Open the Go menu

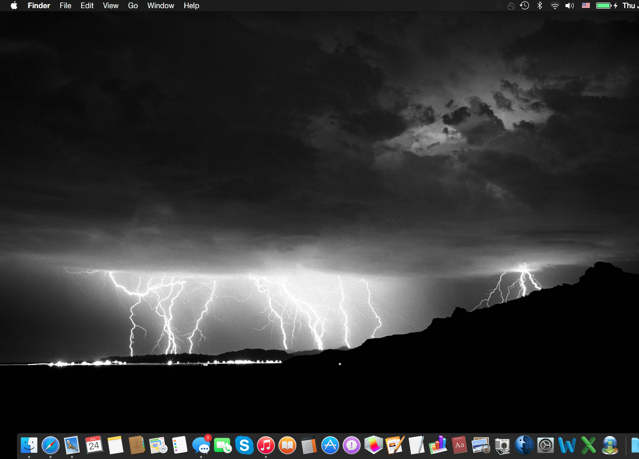coord(133,6)
